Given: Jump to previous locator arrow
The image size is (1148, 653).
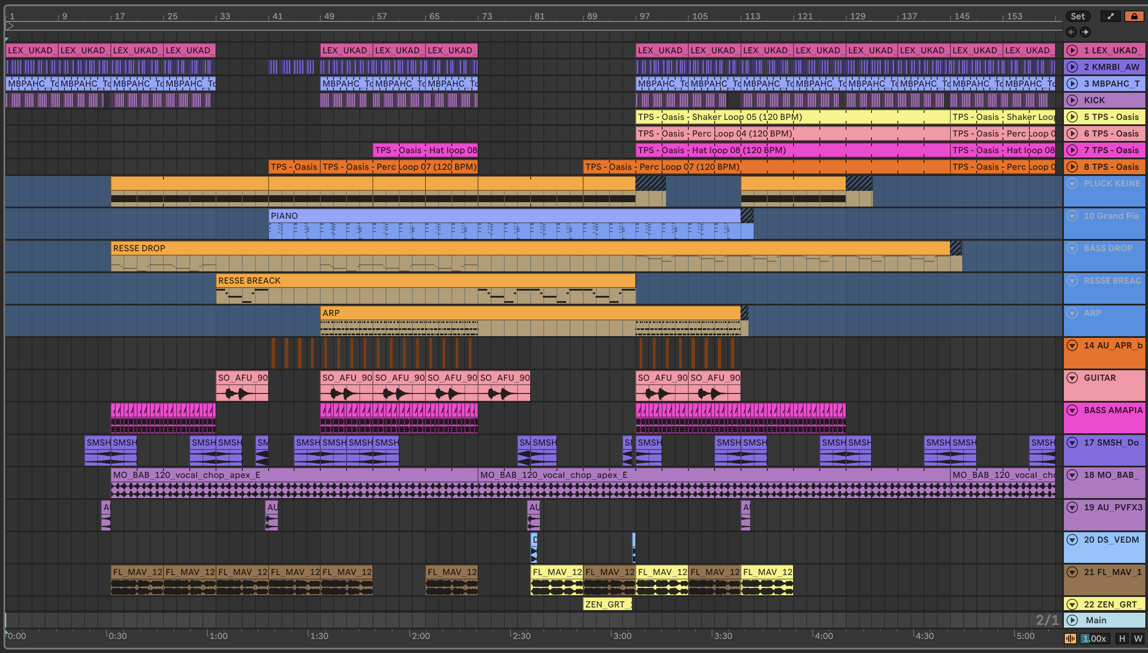Looking at the screenshot, I should point(1071,32).
